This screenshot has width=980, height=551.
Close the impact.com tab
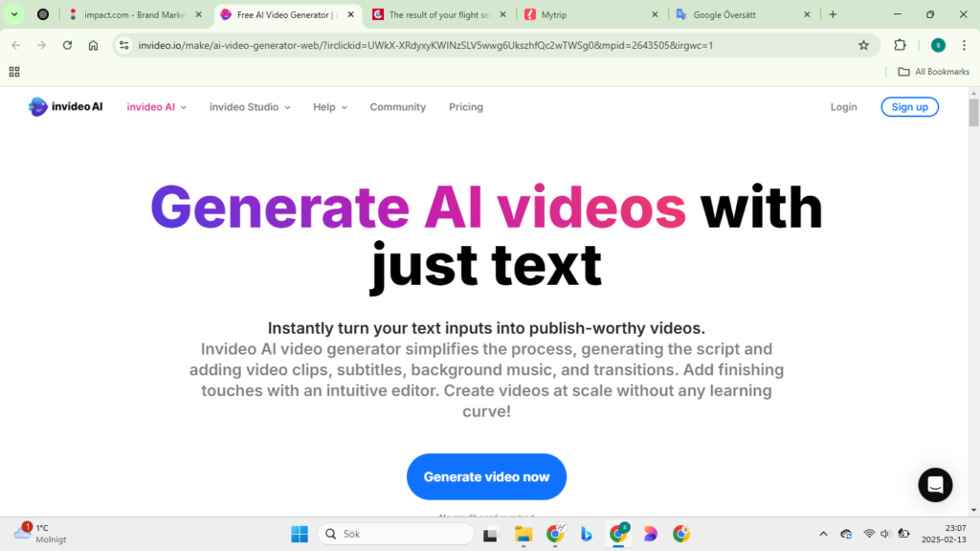point(199,14)
